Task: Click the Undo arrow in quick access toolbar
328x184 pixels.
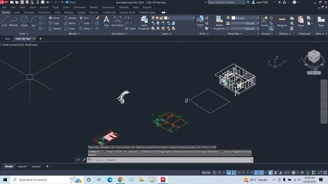Action: pyautogui.click(x=48, y=2)
